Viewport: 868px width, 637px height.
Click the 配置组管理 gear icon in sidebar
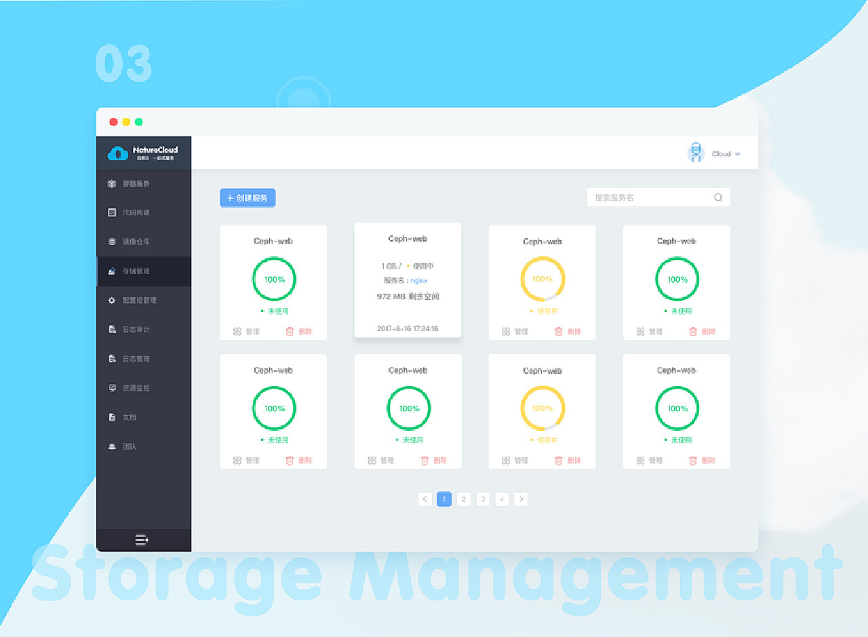113,301
